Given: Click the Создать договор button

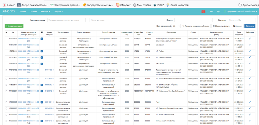Looking at the screenshot, I should [x=14, y=26].
